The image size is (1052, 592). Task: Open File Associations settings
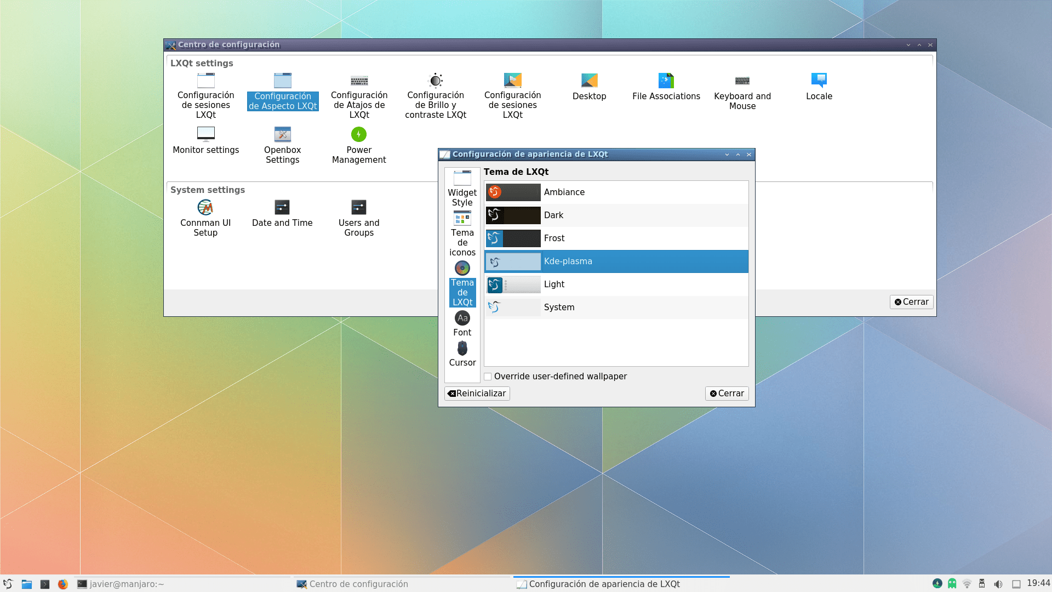coord(666,87)
